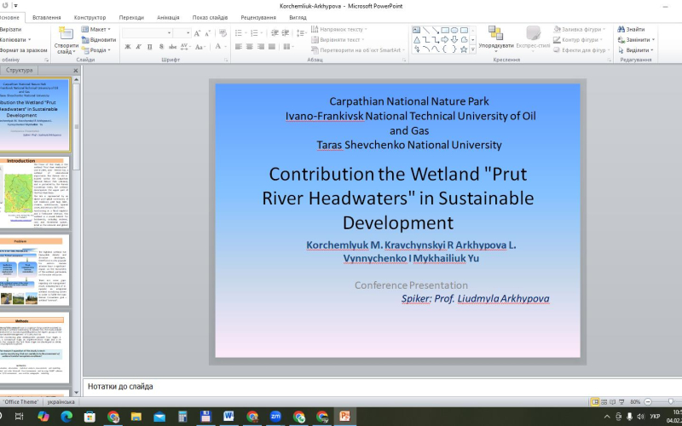Open the change case Aa dropdown
Image resolution: width=682 pixels, height=426 pixels.
199,47
